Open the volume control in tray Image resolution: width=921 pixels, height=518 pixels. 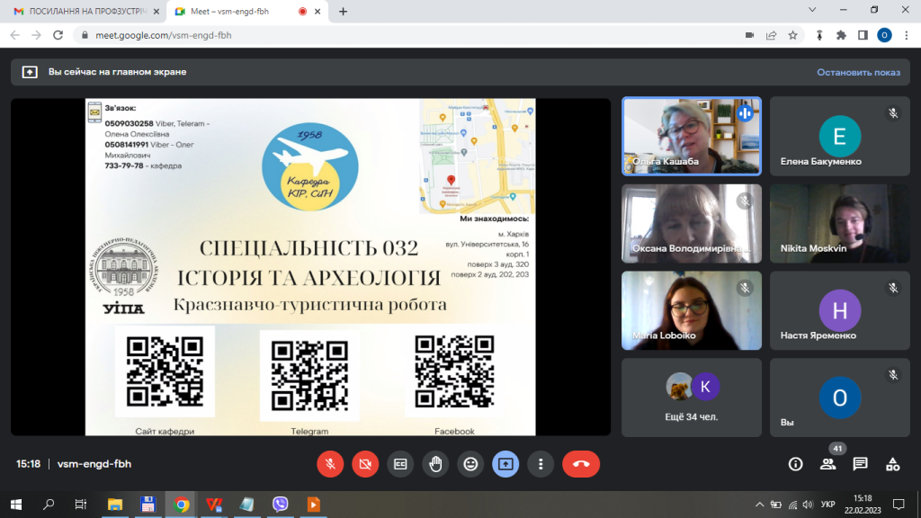coord(808,505)
